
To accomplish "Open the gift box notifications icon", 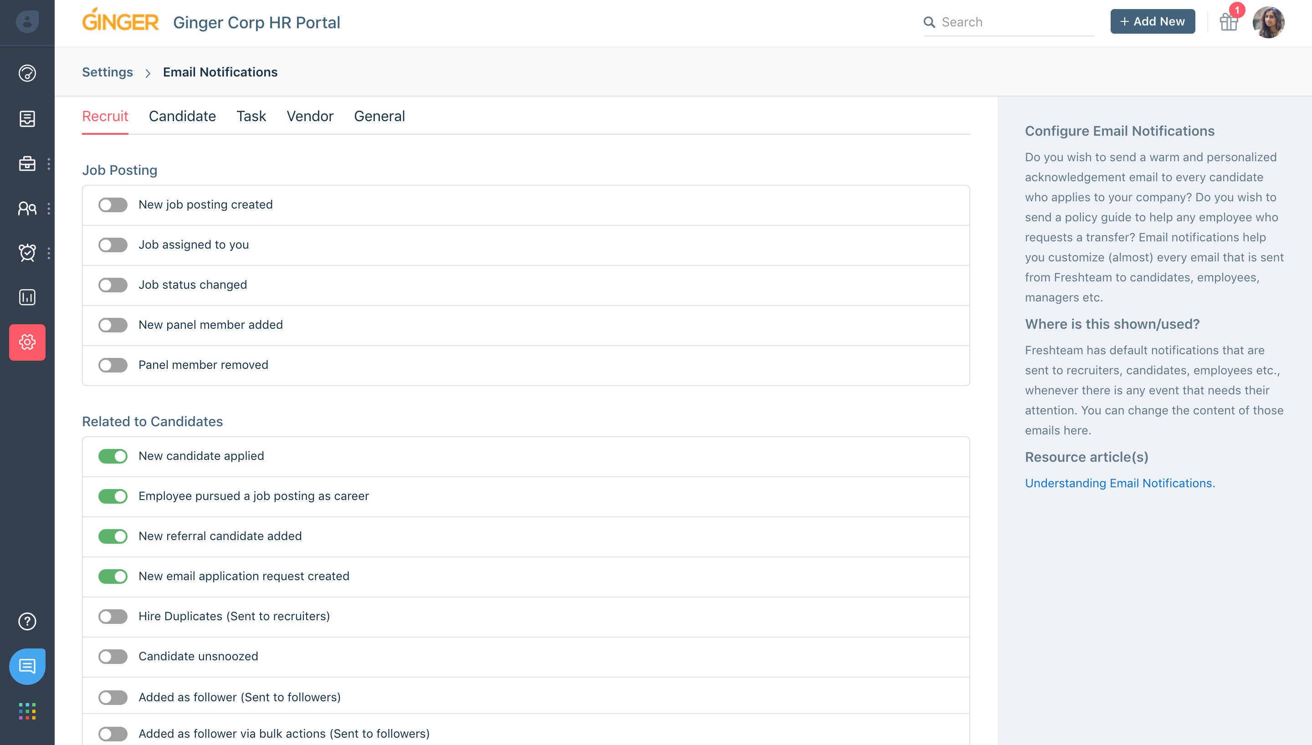I will pyautogui.click(x=1229, y=22).
